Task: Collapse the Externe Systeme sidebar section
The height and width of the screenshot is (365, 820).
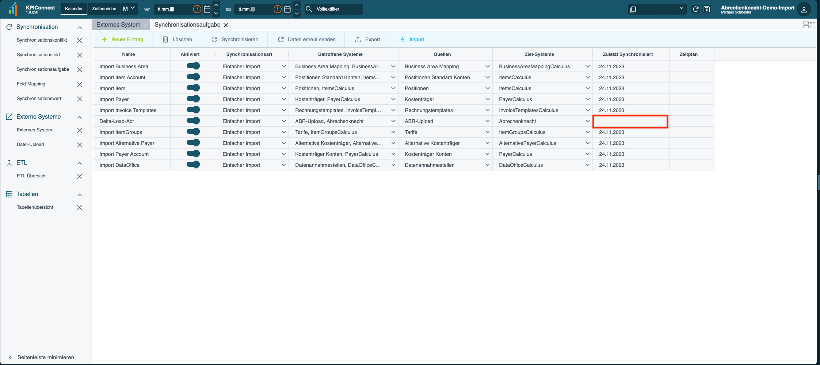Action: (80, 117)
